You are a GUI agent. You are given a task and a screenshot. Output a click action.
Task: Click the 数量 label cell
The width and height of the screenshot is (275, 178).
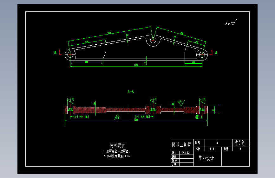click(226, 149)
